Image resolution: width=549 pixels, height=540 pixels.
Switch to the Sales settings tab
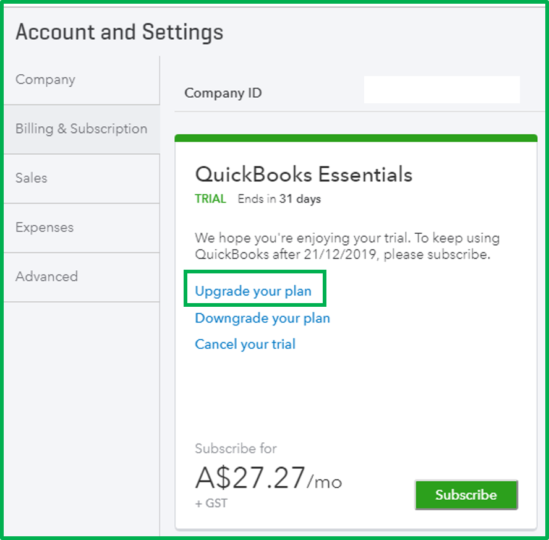coord(81,179)
